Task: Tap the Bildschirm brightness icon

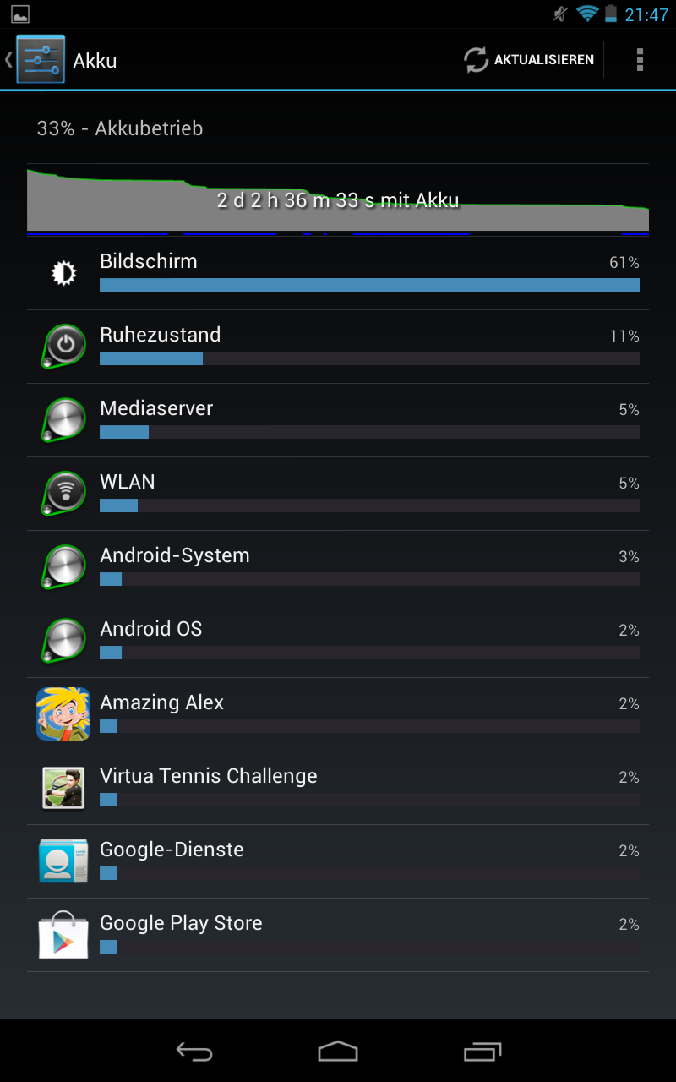Action: coord(63,273)
